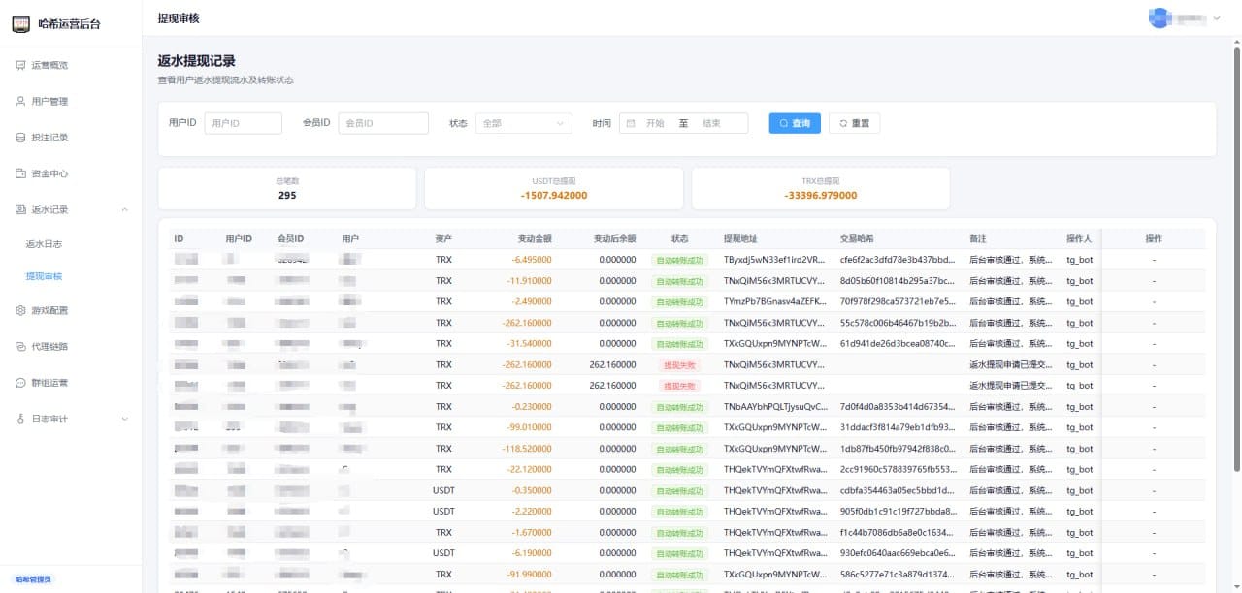Viewport: 1242px width, 593px height.
Task: Open the user avatar account dropdown
Action: [x=1185, y=18]
